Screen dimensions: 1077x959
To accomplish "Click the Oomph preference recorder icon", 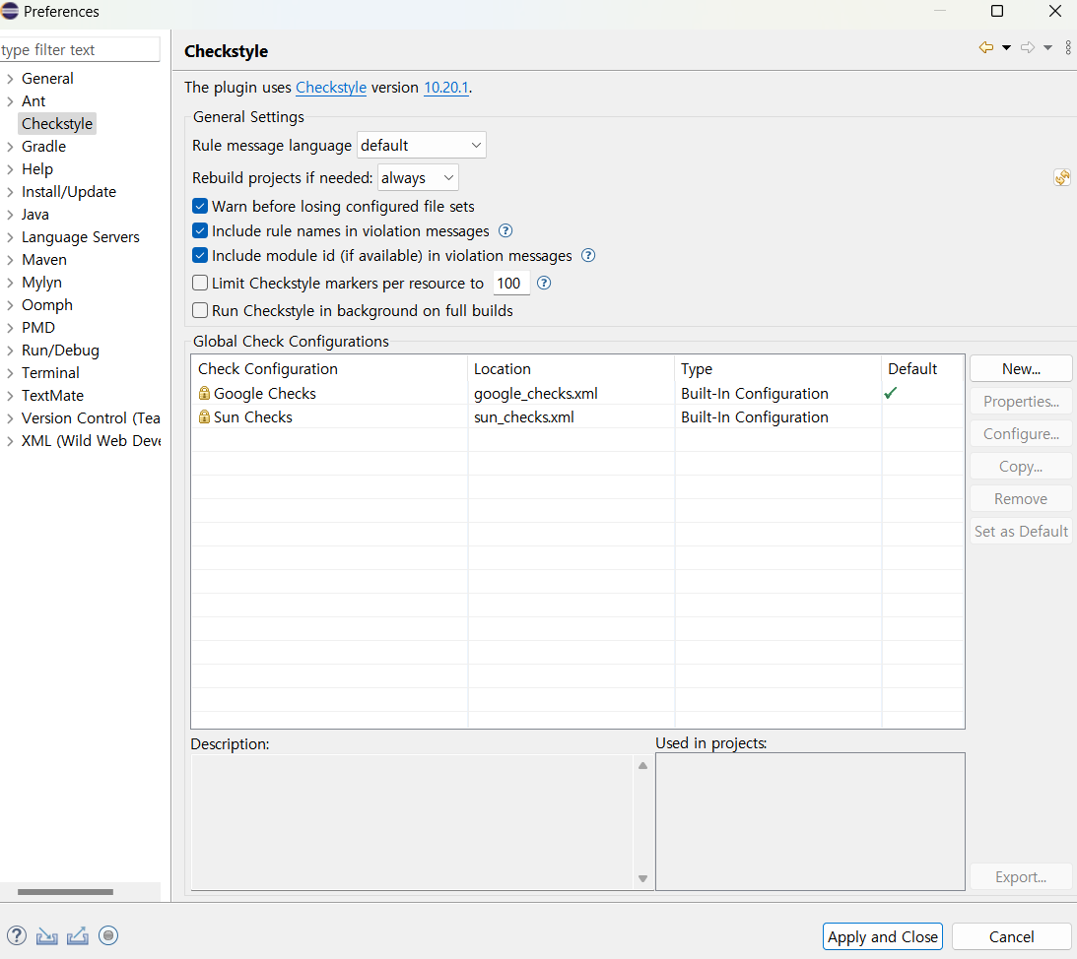I will tap(108, 935).
